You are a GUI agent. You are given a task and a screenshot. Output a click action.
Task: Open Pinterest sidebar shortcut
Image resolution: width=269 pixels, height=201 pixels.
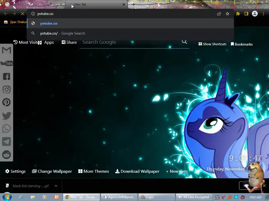(7, 102)
